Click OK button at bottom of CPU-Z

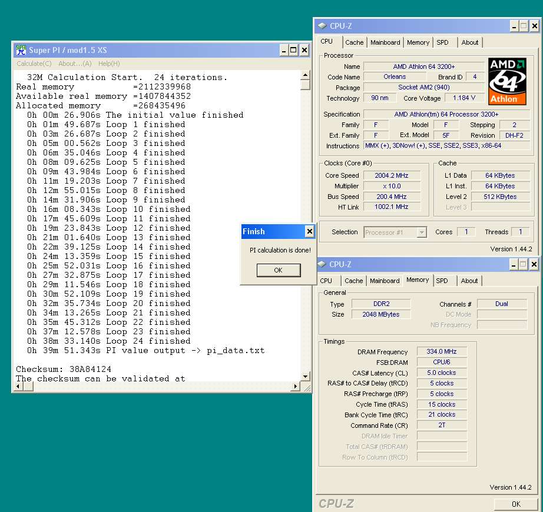(516, 504)
